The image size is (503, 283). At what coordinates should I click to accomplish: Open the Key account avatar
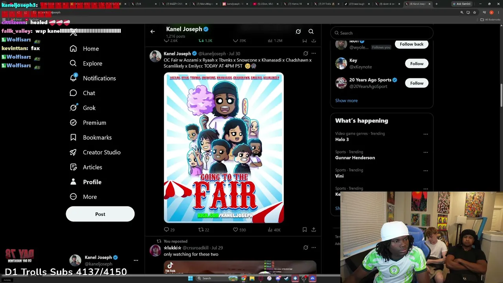coord(341,63)
